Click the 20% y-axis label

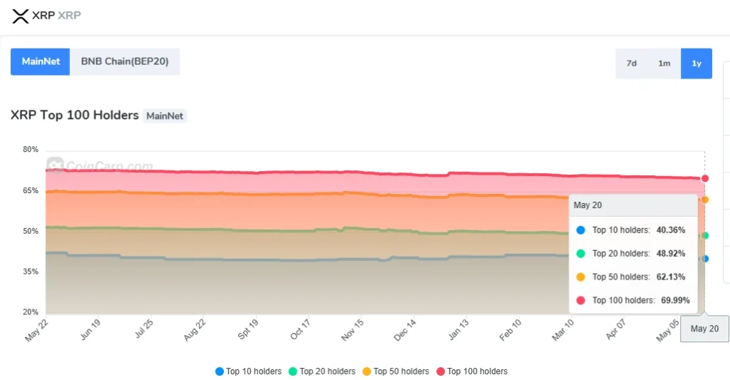31,312
